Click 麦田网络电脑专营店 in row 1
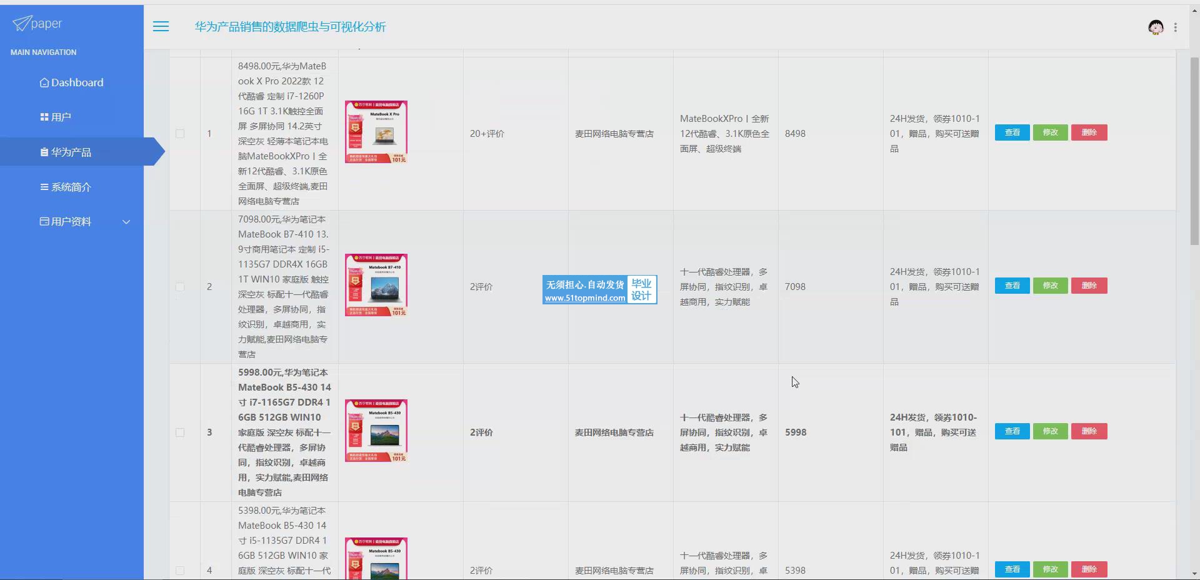Screen dimensions: 1200x580 point(614,134)
